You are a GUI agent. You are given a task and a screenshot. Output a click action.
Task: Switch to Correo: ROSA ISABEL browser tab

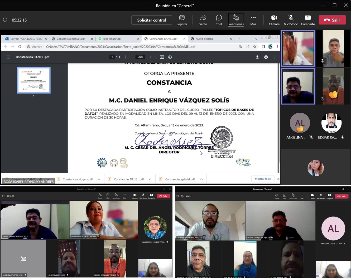[26, 39]
